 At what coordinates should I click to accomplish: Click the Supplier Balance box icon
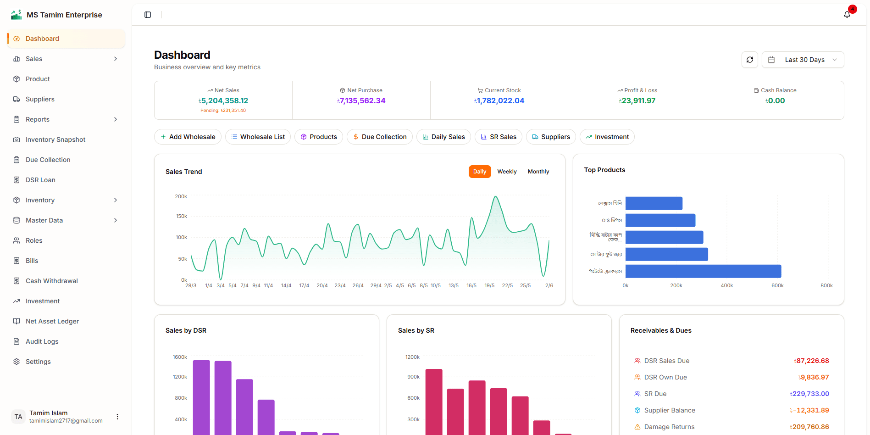tap(637, 410)
